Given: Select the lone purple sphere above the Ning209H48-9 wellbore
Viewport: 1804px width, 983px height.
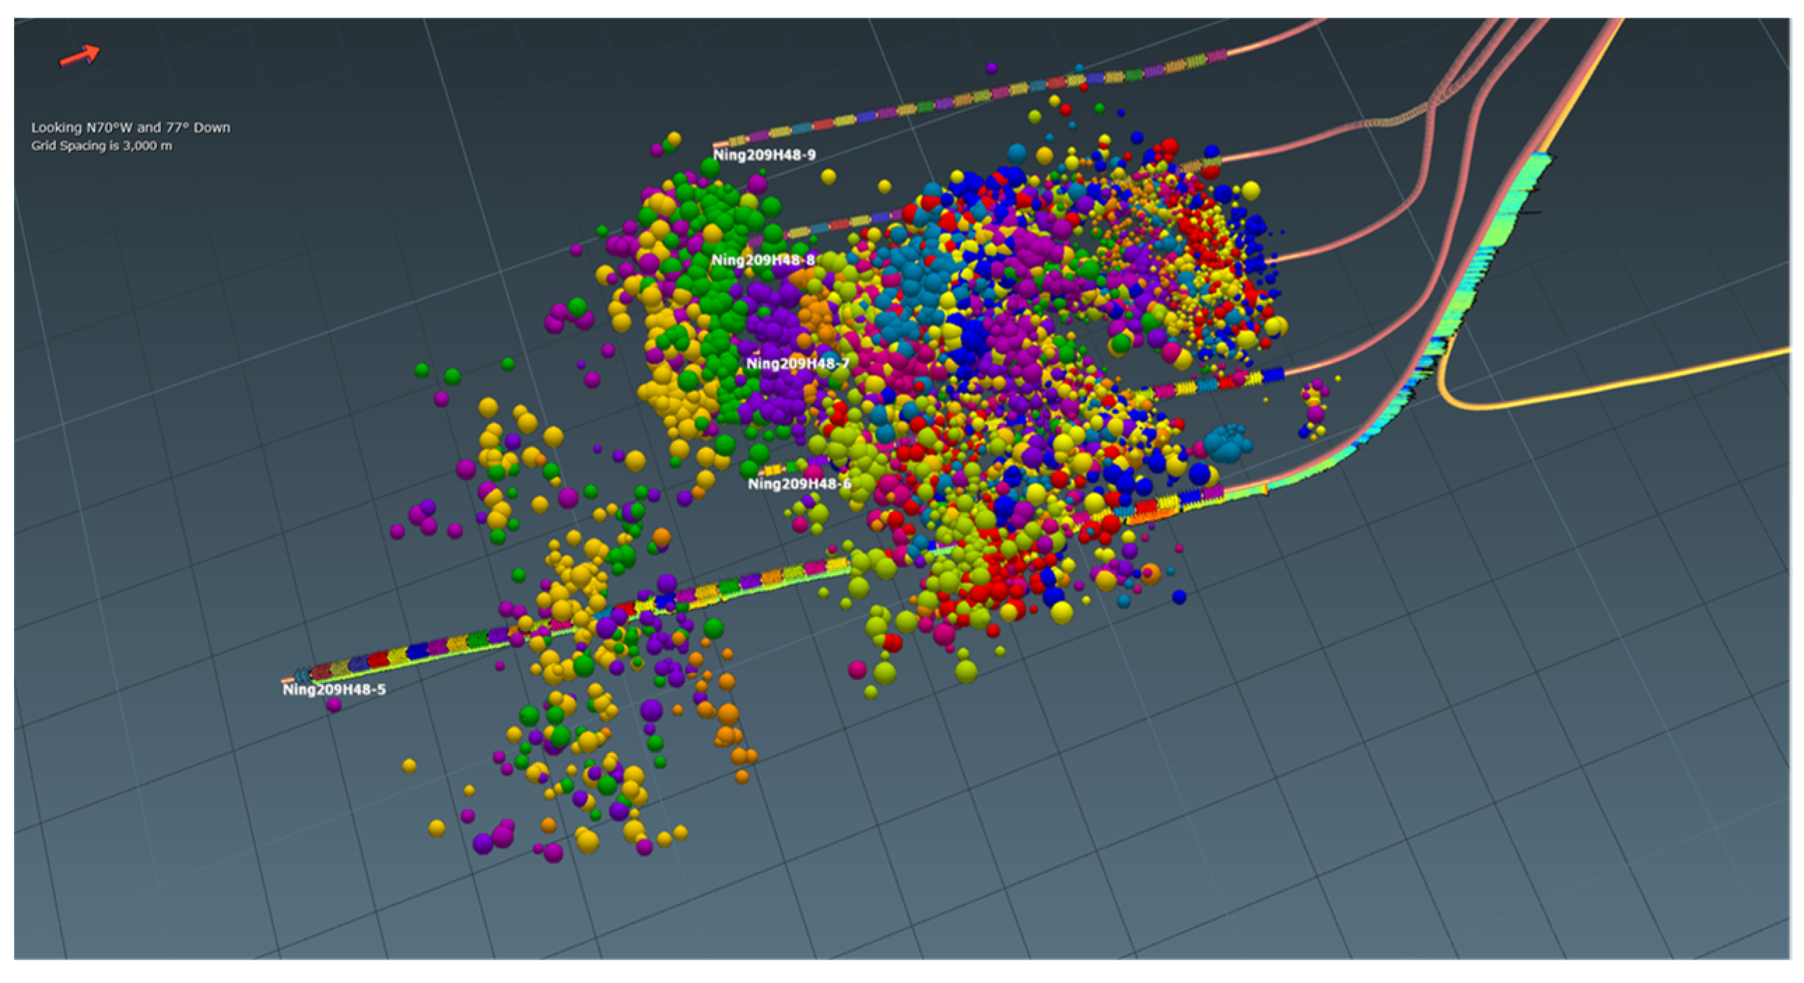Looking at the screenshot, I should (x=991, y=69).
